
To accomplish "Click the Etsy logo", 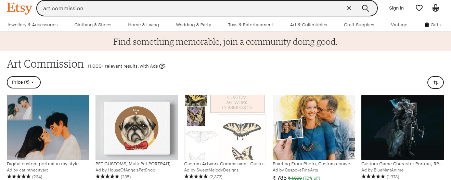I will 20,8.
